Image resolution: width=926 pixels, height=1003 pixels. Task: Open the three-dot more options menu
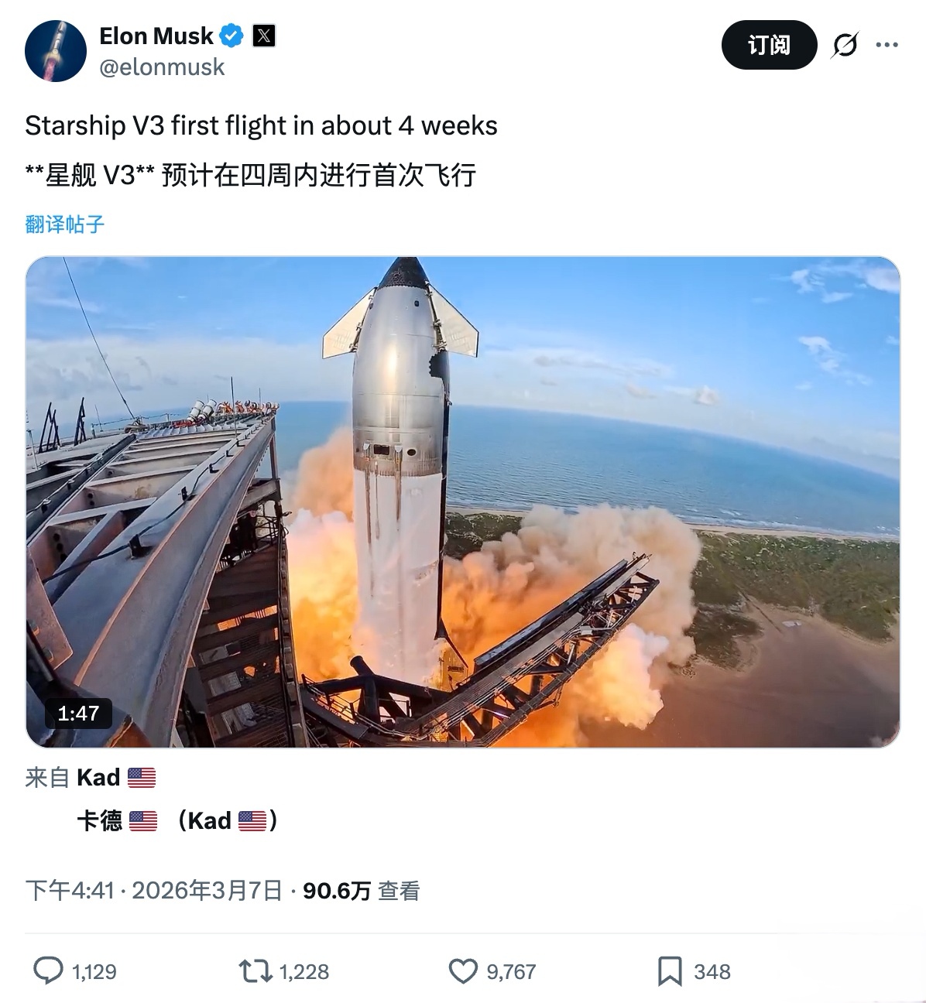tap(887, 45)
